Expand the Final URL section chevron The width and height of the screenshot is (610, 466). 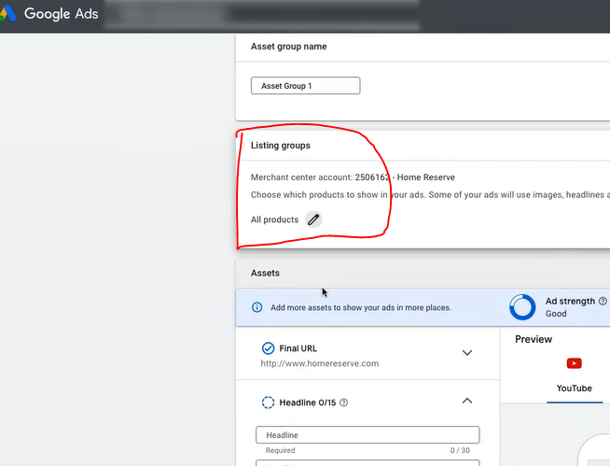pyautogui.click(x=467, y=353)
